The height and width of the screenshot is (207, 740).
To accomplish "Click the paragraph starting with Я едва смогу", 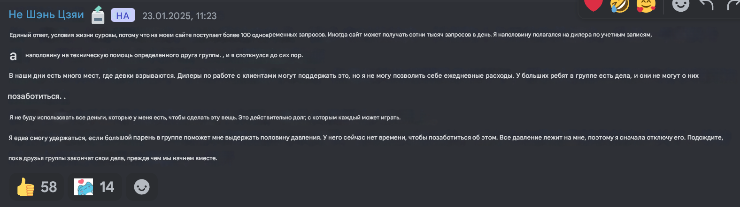I will [x=366, y=138].
